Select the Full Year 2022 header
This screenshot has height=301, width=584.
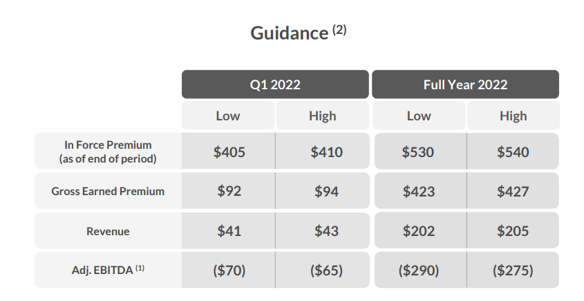pyautogui.click(x=466, y=84)
